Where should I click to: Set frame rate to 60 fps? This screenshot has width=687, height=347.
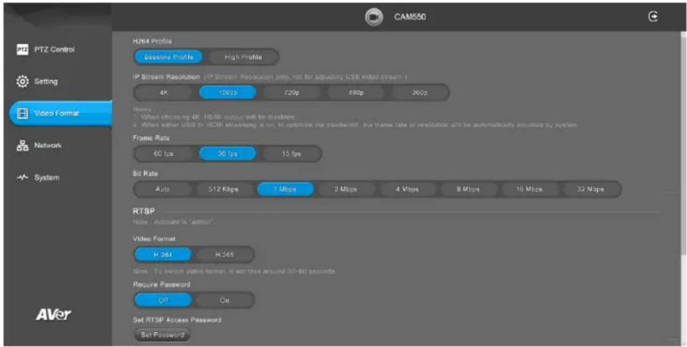[x=164, y=154]
